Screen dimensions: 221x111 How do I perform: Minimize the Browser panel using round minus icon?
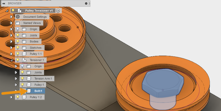pos(86,4)
